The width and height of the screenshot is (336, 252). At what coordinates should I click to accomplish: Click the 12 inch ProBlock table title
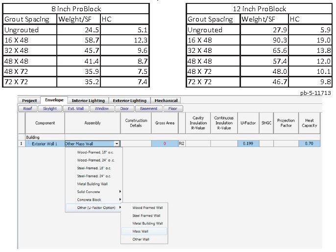point(259,9)
